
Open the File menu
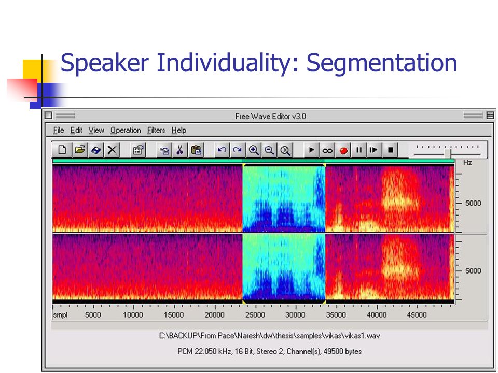point(59,131)
